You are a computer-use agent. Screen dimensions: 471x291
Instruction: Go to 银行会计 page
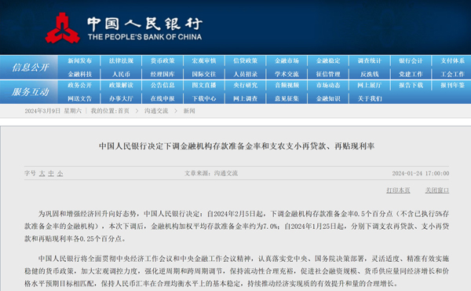pyautogui.click(x=411, y=61)
